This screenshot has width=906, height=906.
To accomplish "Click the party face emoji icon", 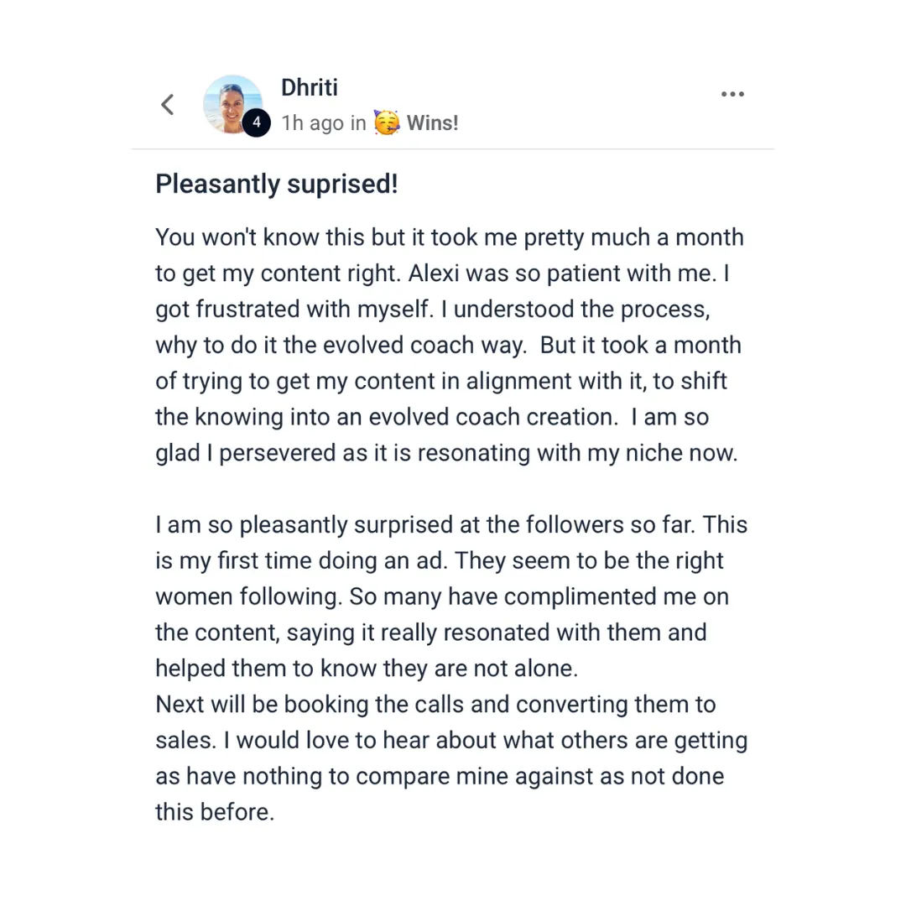I will click(x=386, y=122).
